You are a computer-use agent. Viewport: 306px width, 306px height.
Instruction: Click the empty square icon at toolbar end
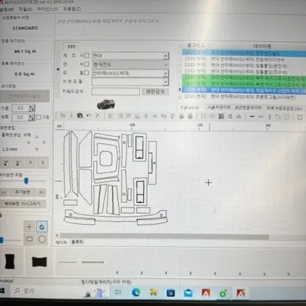[x=300, y=118]
